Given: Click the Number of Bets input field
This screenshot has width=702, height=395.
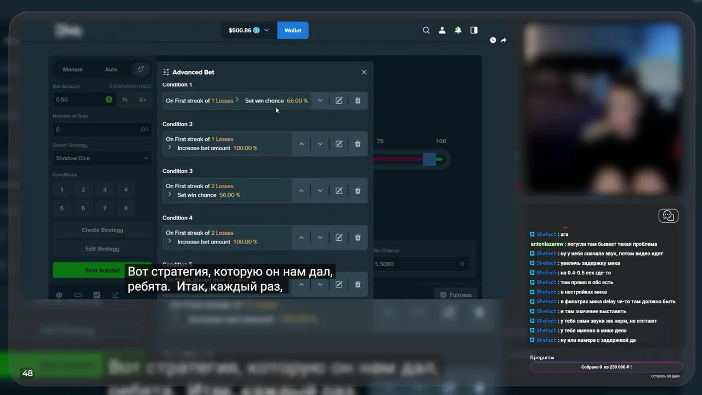Looking at the screenshot, I should (103, 129).
